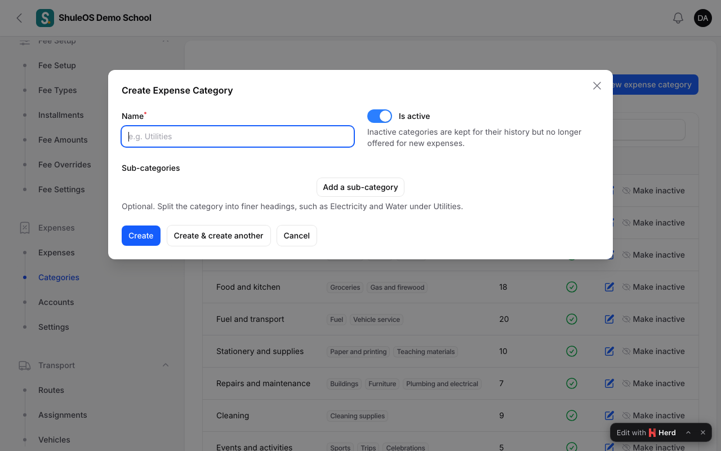Click active check for Stationery and supplies
Image resolution: width=721 pixels, height=451 pixels.
[572, 351]
